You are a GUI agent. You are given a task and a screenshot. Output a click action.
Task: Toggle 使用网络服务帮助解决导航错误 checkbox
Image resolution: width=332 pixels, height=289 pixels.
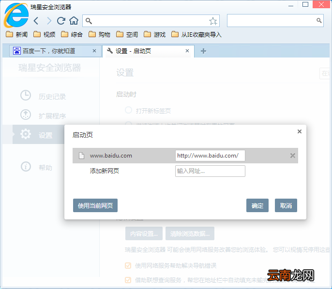point(128,265)
